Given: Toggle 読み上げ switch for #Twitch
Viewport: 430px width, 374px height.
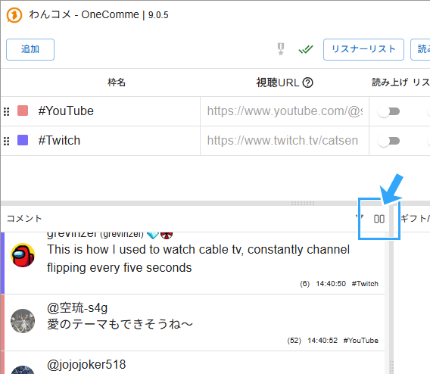Looking at the screenshot, I should click(388, 141).
